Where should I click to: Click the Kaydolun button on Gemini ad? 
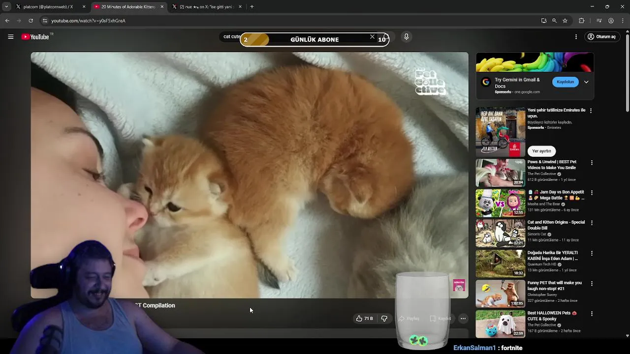point(565,82)
